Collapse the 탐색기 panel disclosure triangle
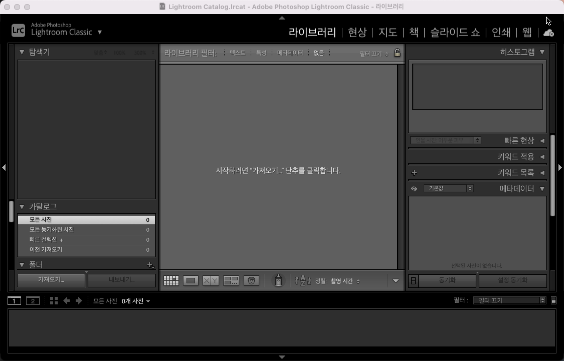This screenshot has width=564, height=361. point(22,52)
